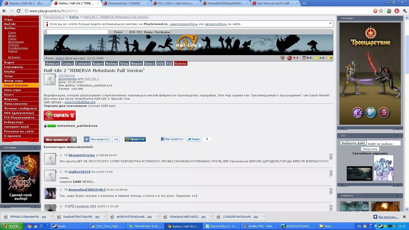Click the Пуск Start button
Image resolution: width=409 pixels, height=230 pixels.
pyautogui.click(x=12, y=226)
